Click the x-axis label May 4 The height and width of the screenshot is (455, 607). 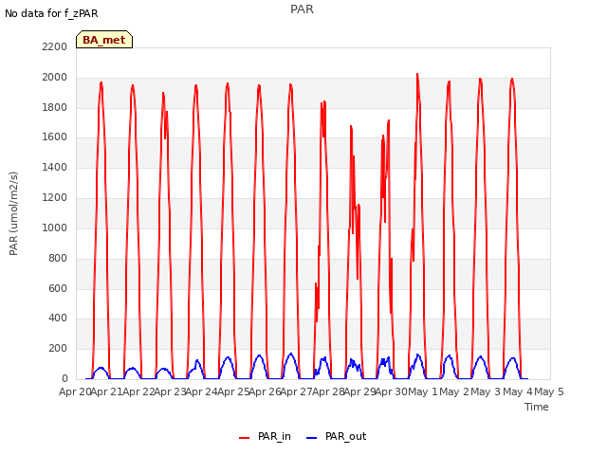[518, 391]
